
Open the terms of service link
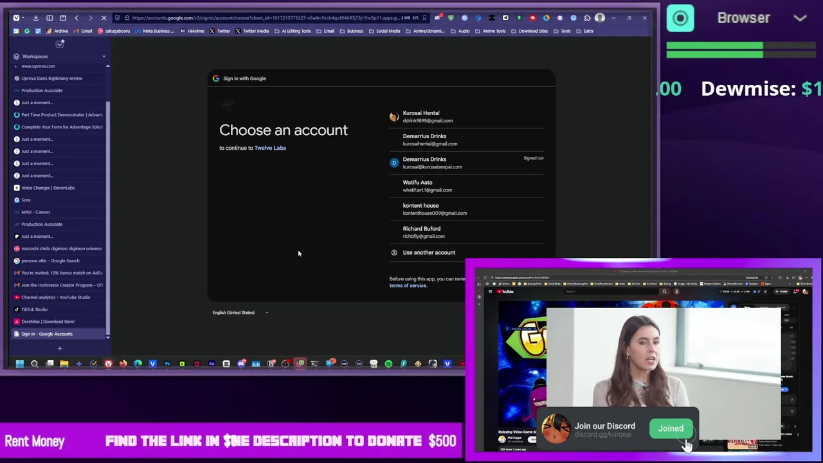(408, 286)
